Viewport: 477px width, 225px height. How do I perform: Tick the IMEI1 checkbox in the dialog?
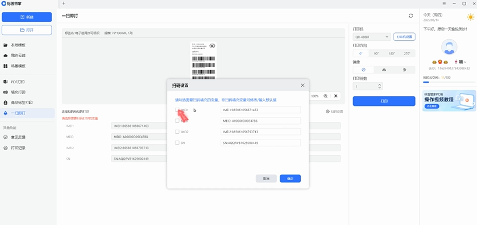point(177,110)
